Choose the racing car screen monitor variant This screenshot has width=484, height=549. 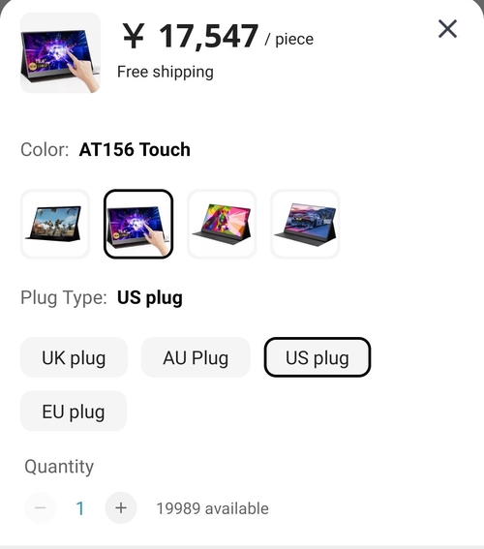pos(305,224)
